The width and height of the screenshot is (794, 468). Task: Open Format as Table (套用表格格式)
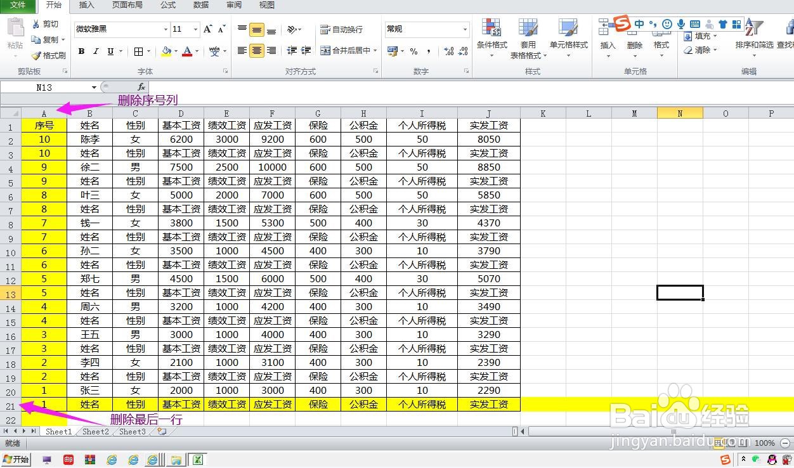(x=528, y=39)
